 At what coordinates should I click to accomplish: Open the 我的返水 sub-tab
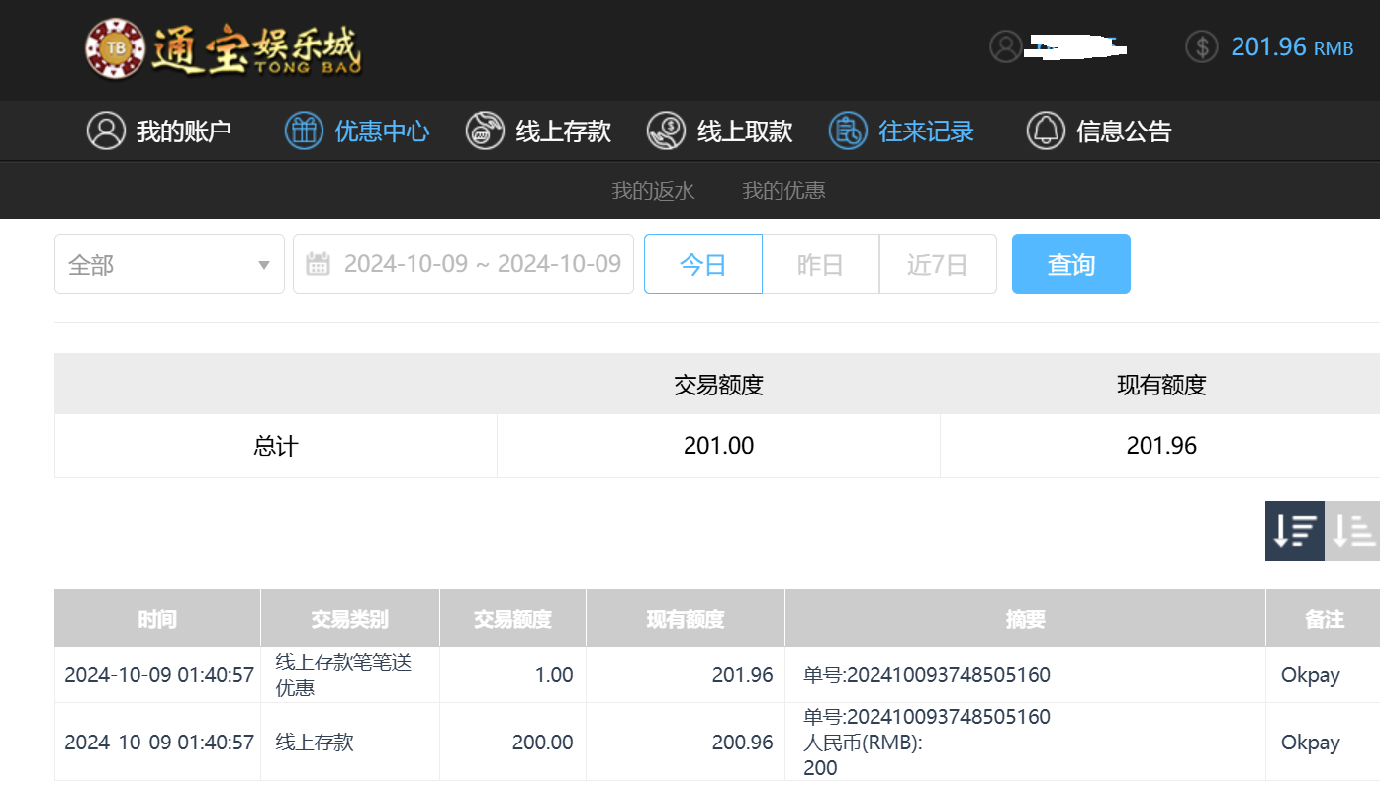(x=653, y=191)
